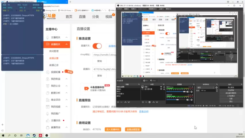
Task: Click the microphone icon beside 主播相关
Action: [47, 37]
